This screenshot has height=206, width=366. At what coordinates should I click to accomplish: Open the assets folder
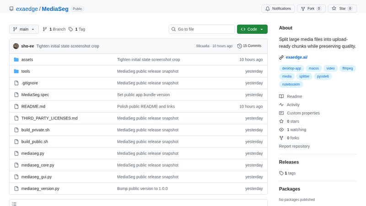point(27,60)
